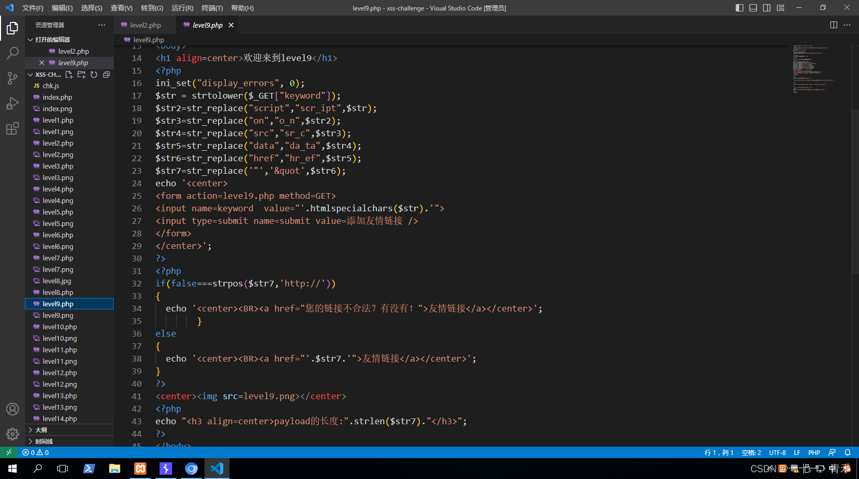Open the editor more actions ellipsis
Image resolution: width=859 pixels, height=479 pixels.
coord(847,25)
